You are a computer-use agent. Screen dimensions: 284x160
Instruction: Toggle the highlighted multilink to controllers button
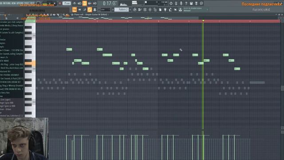click(90, 10)
